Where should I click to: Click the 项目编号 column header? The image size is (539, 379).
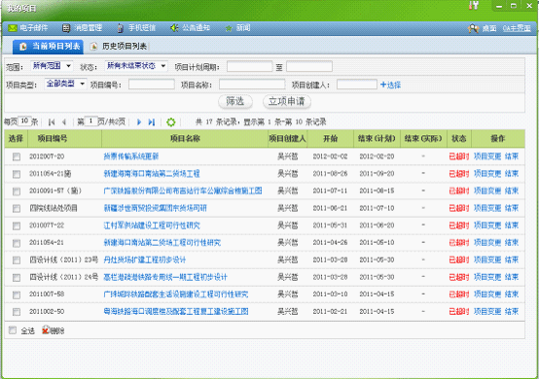coord(53,139)
